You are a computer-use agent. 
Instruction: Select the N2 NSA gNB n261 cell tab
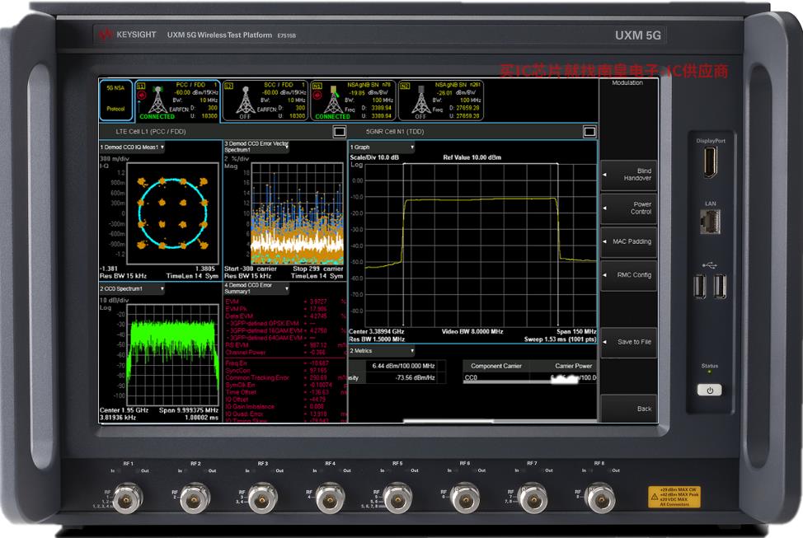[441, 101]
